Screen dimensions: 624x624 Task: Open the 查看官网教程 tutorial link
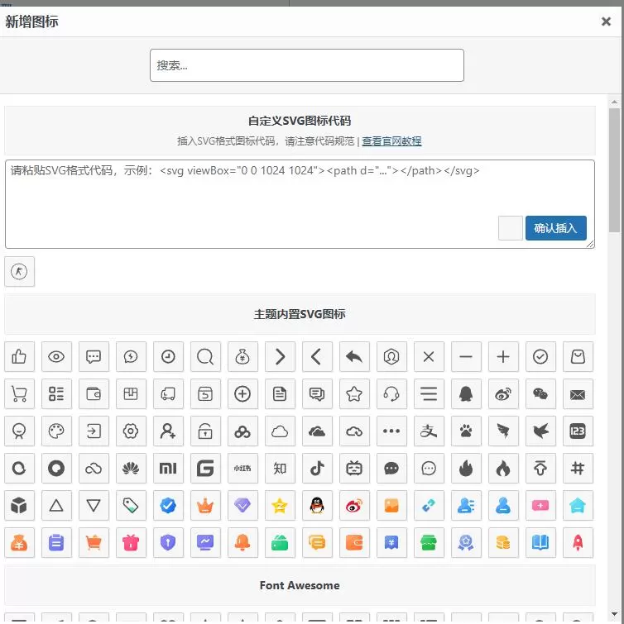click(x=391, y=141)
